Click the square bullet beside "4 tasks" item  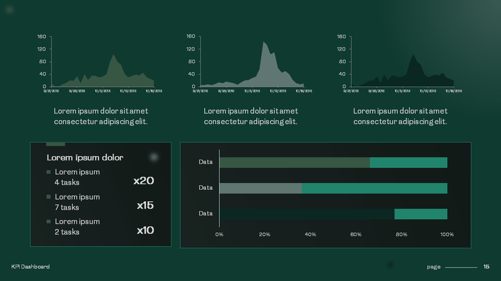[49, 172]
